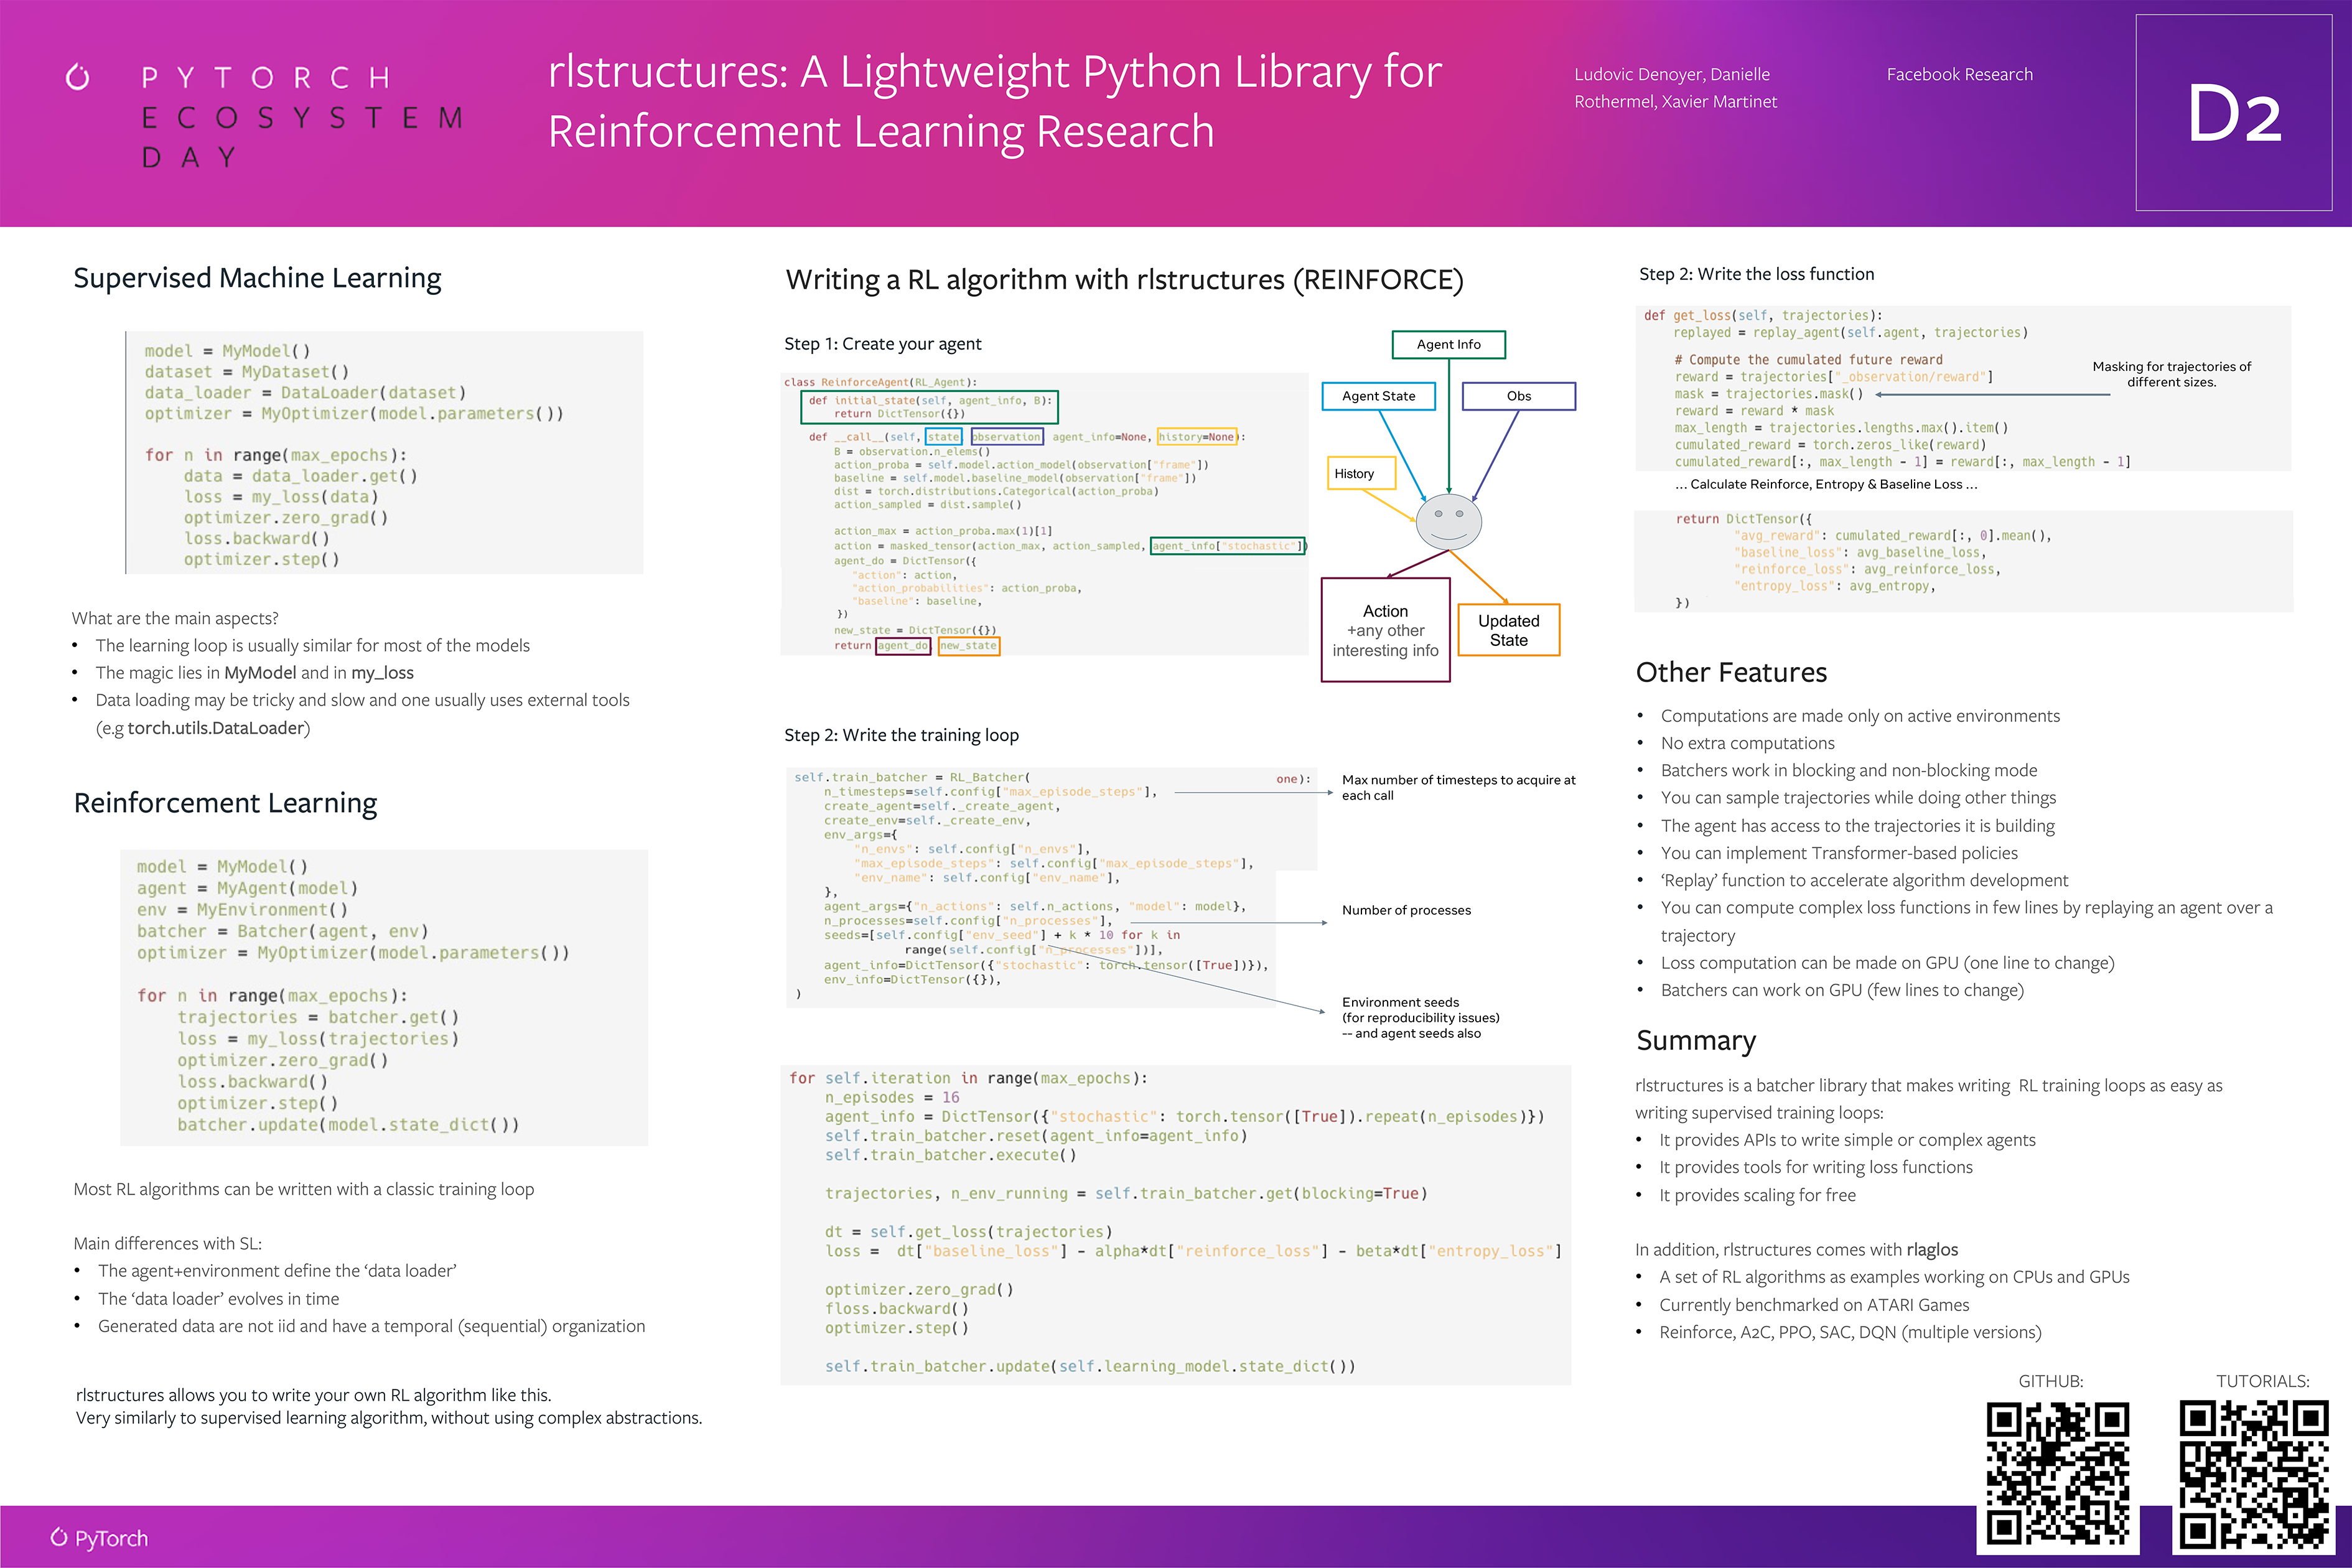2352x1568 pixels.
Task: Click the Summary section heading
Action: click(1695, 1040)
